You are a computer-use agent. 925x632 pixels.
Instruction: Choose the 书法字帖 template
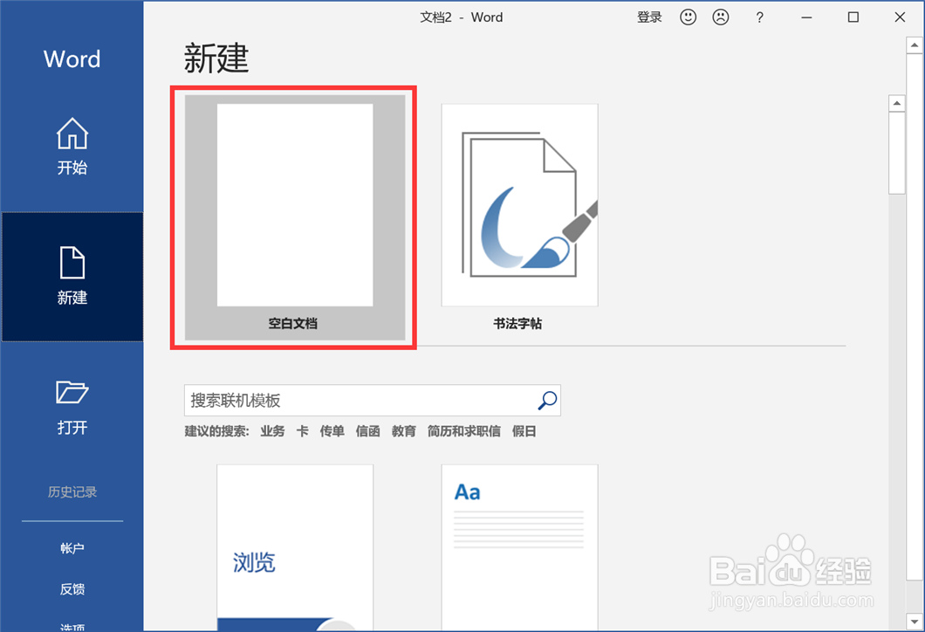pos(519,217)
